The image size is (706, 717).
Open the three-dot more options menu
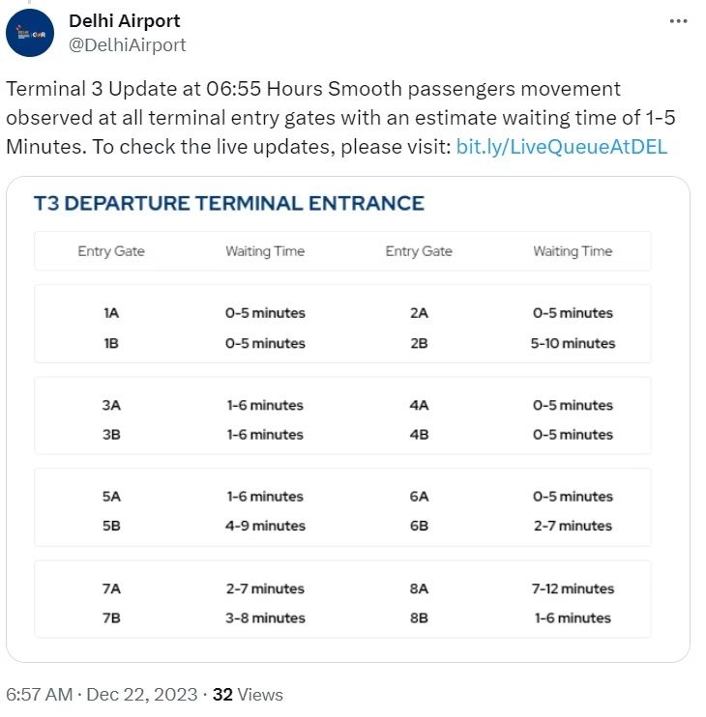[680, 21]
